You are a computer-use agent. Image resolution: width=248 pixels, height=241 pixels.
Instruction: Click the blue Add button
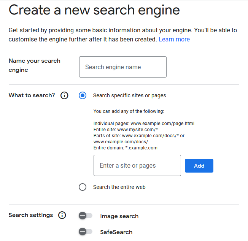click(x=199, y=166)
